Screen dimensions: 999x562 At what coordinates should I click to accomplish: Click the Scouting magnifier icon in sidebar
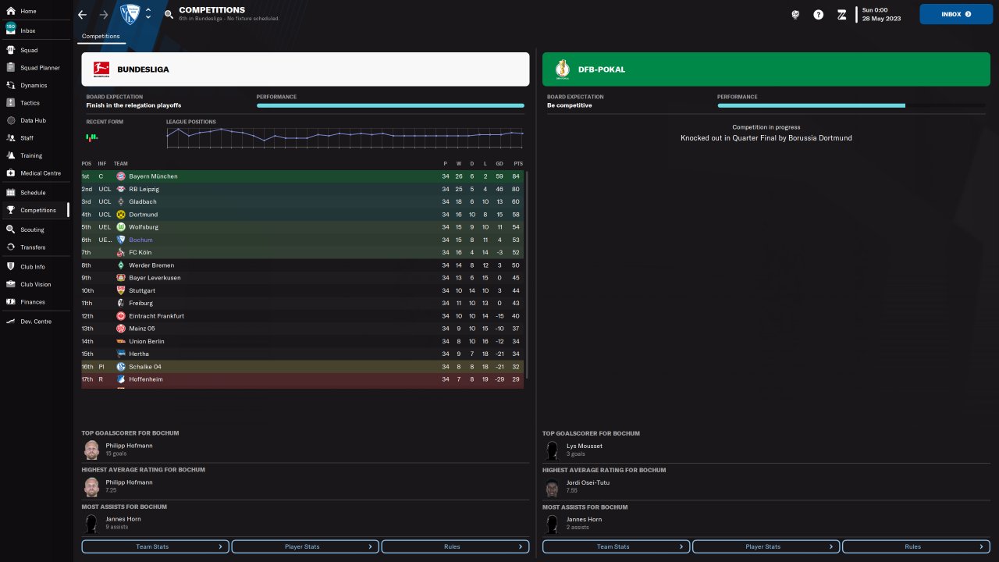pyautogui.click(x=11, y=229)
